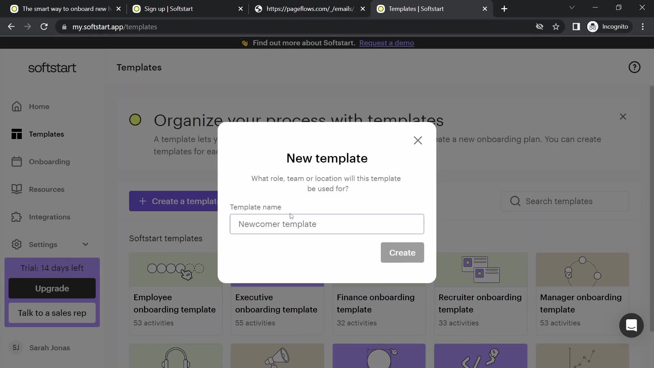Click the code wrench template thumbnail
The width and height of the screenshot is (654, 368).
[x=481, y=356]
